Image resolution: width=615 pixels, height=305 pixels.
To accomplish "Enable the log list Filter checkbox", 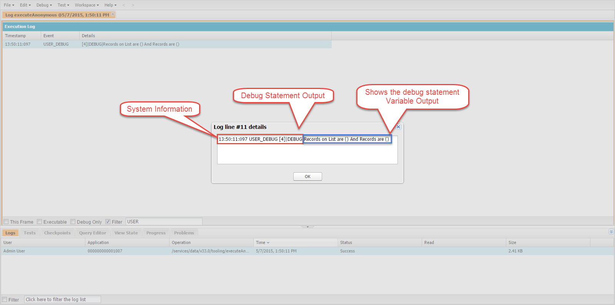I will pos(5,300).
